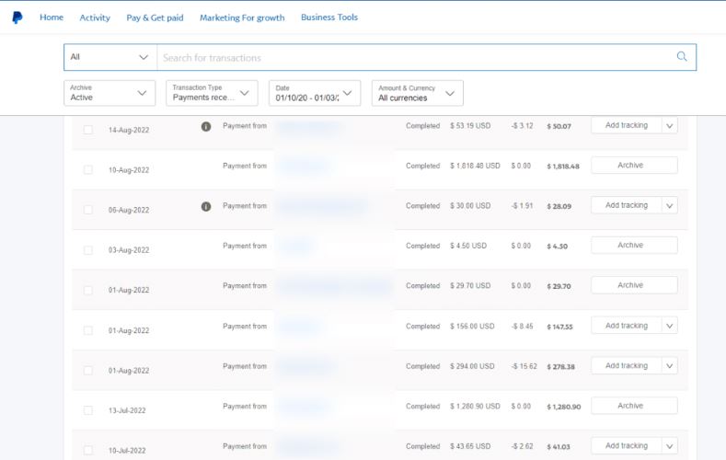Image resolution: width=726 pixels, height=460 pixels.
Task: Add tracking for the $294.00 payment
Action: [x=627, y=365]
